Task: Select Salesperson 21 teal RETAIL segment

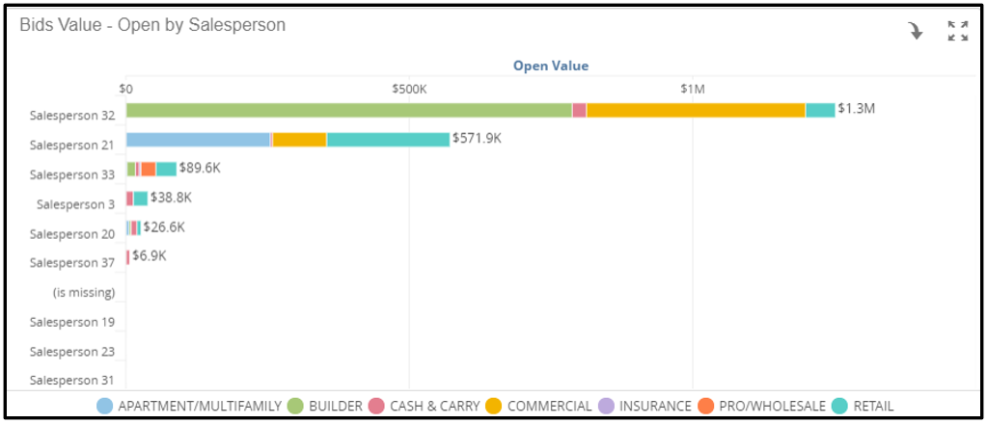Action: click(x=389, y=140)
